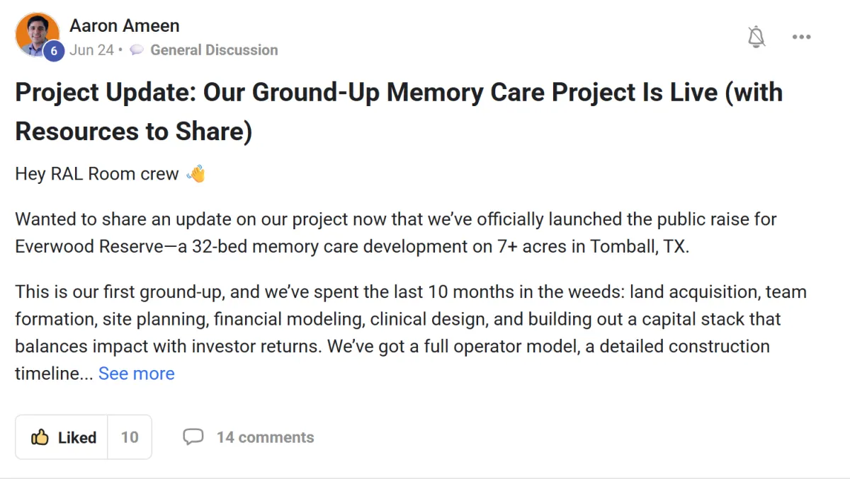Click the Hey RAL Room crew greeting
The width and height of the screenshot is (850, 479).
[x=97, y=174]
